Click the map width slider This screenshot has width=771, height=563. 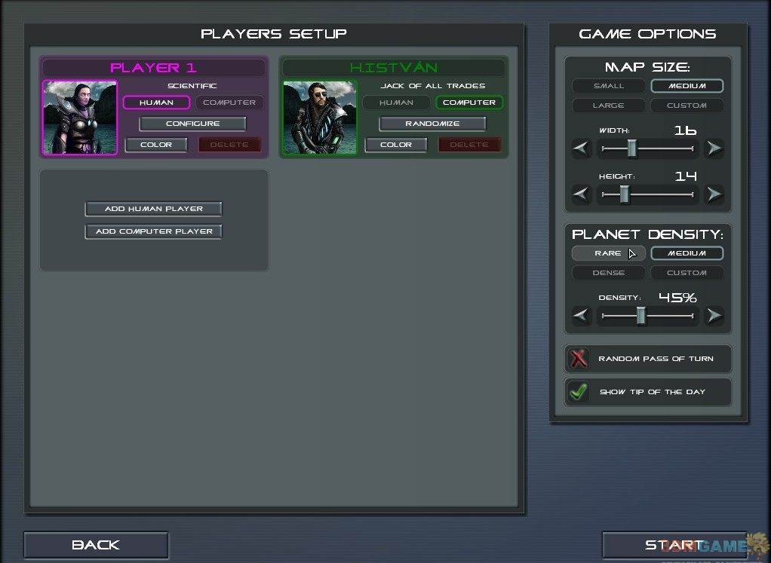click(x=647, y=149)
